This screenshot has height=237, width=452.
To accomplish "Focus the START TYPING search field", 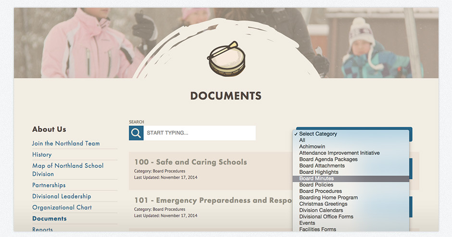I will [x=200, y=133].
